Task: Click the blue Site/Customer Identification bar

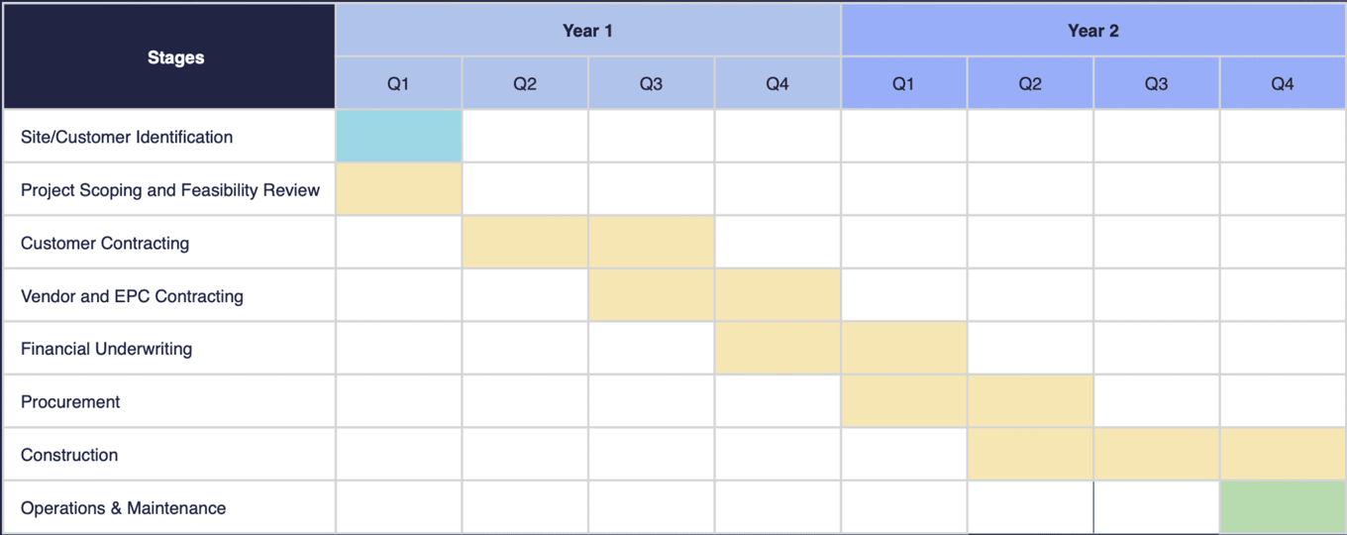Action: click(x=398, y=137)
